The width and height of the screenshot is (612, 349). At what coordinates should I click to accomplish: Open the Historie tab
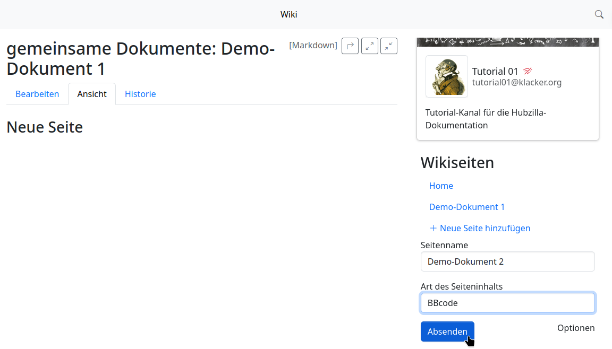[140, 94]
